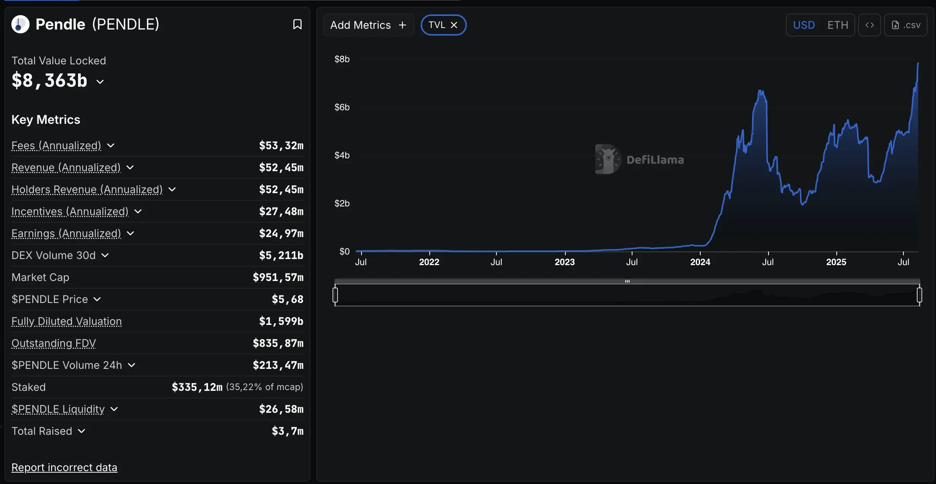This screenshot has height=484, width=936.
Task: Click the Total Raised value $3,7m
Action: (288, 431)
